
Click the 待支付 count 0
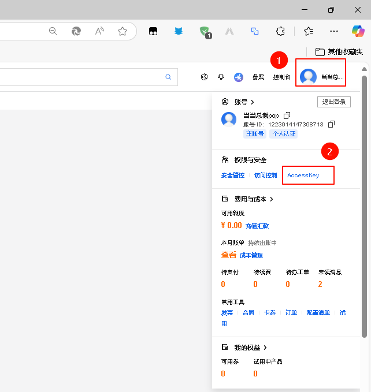pos(223,284)
